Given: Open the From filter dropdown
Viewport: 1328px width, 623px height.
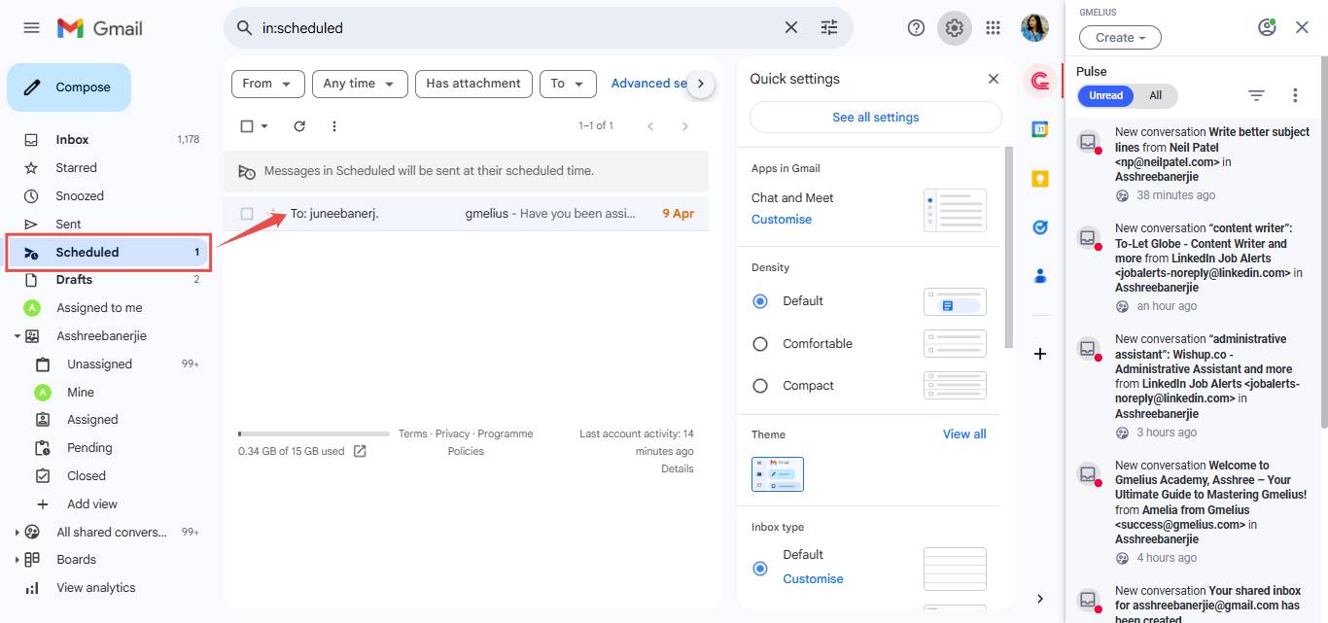Looking at the screenshot, I should click(x=267, y=84).
